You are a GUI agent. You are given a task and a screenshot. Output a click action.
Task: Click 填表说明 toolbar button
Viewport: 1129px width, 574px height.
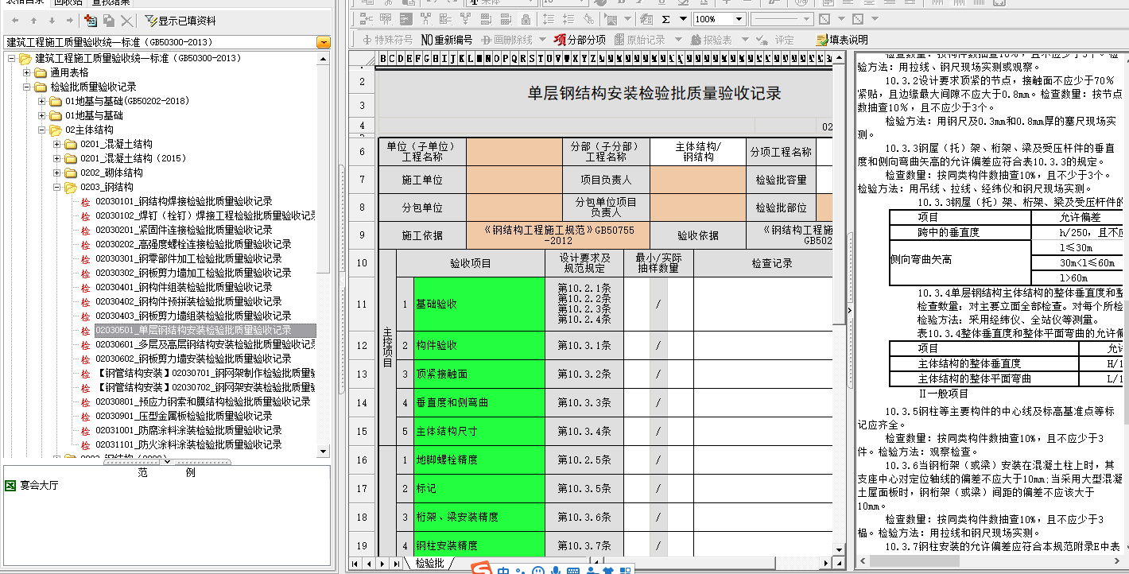[x=842, y=40]
